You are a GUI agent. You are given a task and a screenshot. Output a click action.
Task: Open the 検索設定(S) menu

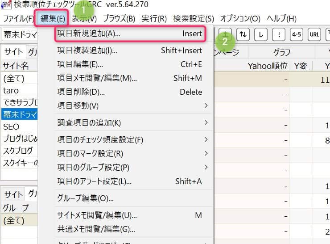tap(194, 19)
